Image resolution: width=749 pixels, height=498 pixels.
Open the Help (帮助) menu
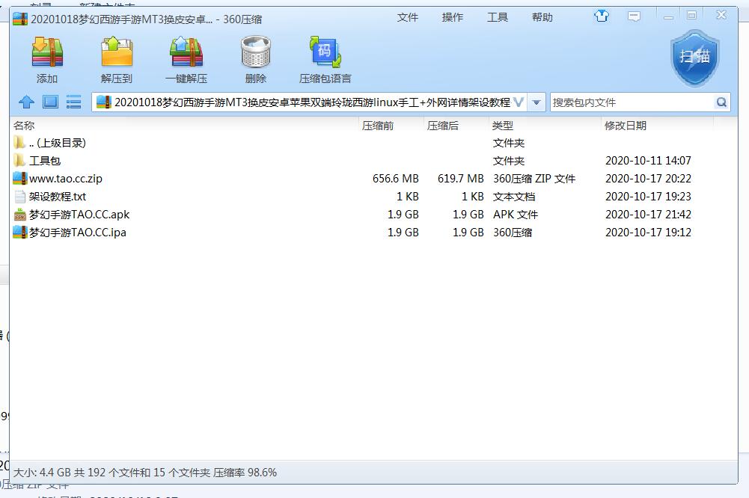tap(542, 17)
